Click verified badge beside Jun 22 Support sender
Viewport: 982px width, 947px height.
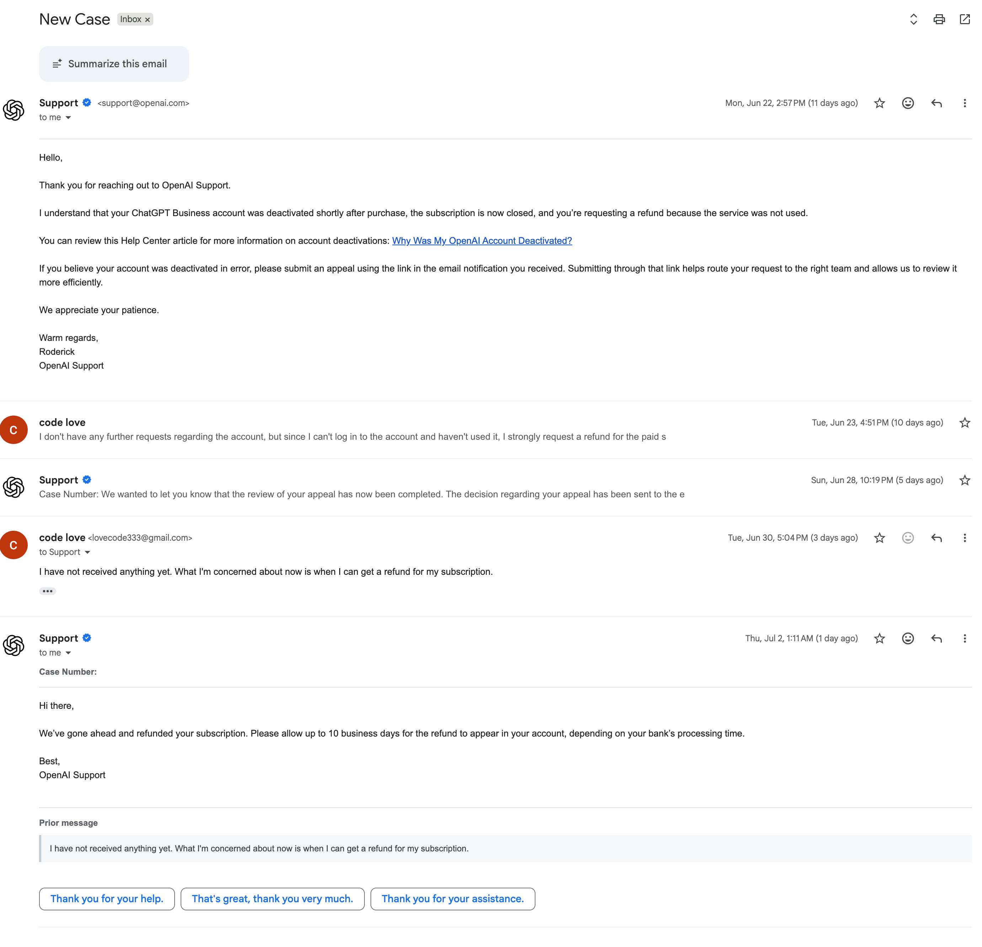pyautogui.click(x=87, y=103)
